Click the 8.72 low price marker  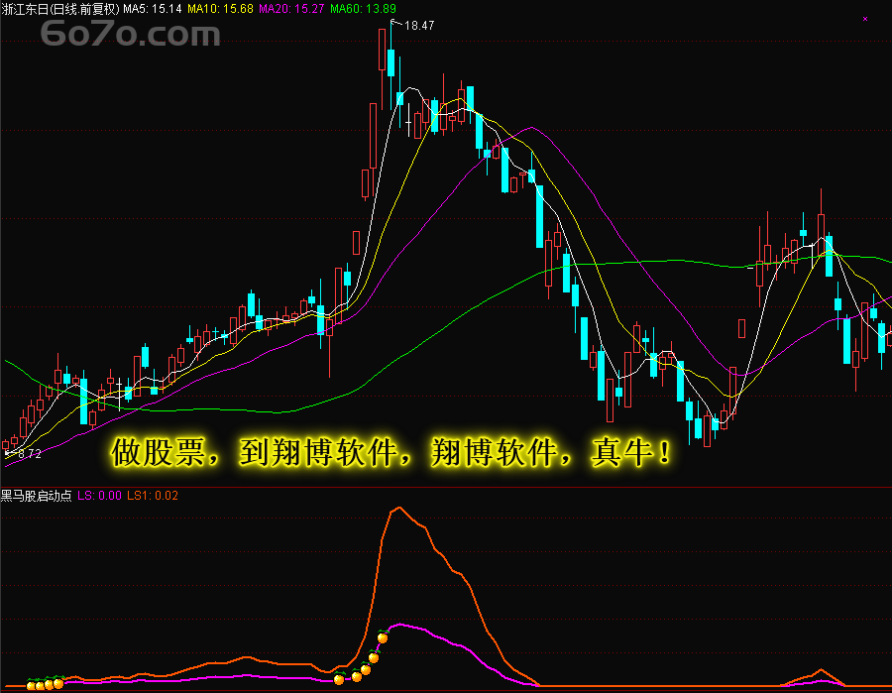(x=29, y=453)
